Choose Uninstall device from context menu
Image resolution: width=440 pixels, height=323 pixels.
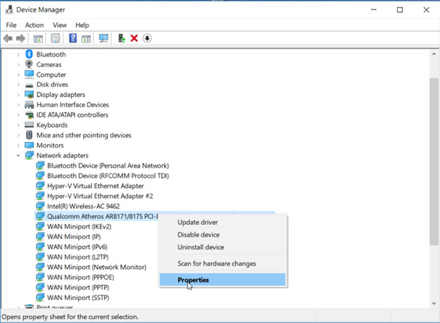coord(200,247)
